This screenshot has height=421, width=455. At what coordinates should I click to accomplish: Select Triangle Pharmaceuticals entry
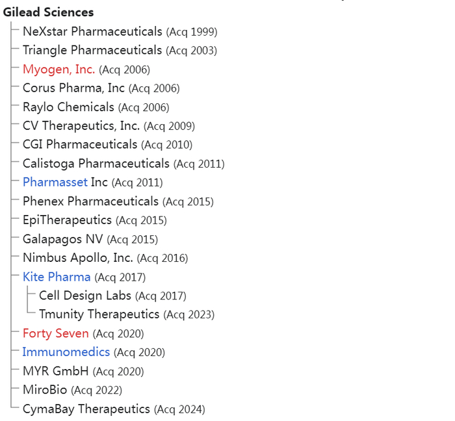pyautogui.click(x=92, y=51)
